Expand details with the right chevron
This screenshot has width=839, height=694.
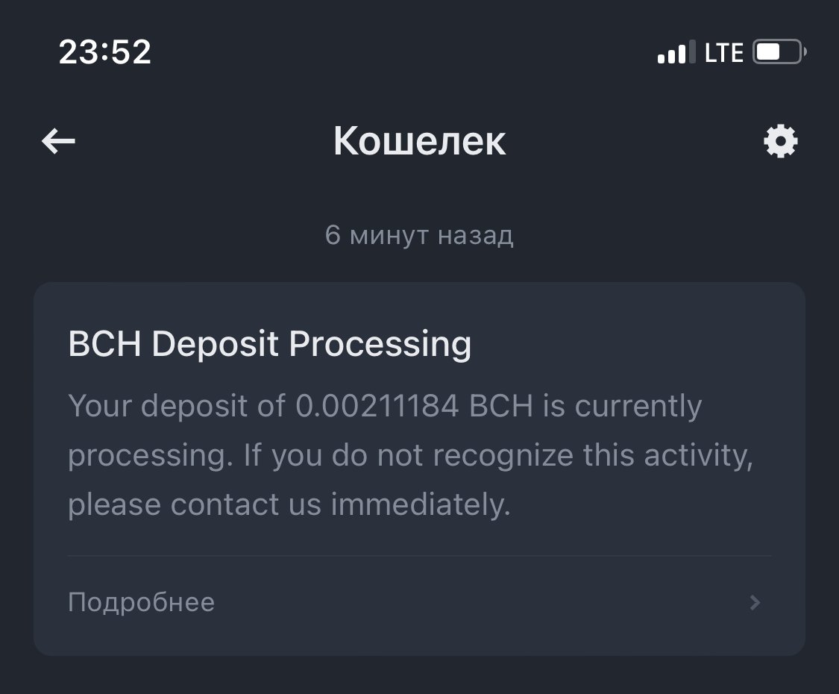click(755, 602)
